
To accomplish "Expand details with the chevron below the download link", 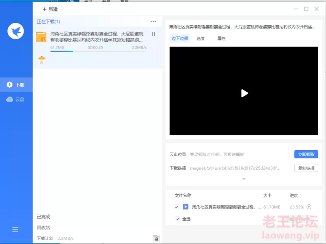I will point(244,179).
